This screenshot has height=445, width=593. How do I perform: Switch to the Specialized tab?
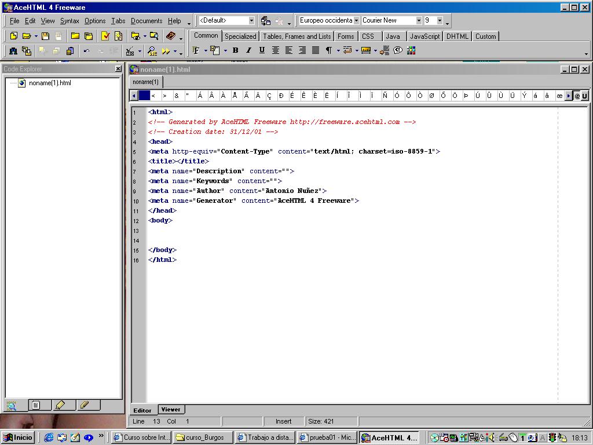coord(240,37)
